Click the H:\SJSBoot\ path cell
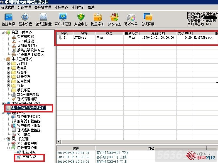This screenshot has width=218, height=163. click(x=203, y=37)
